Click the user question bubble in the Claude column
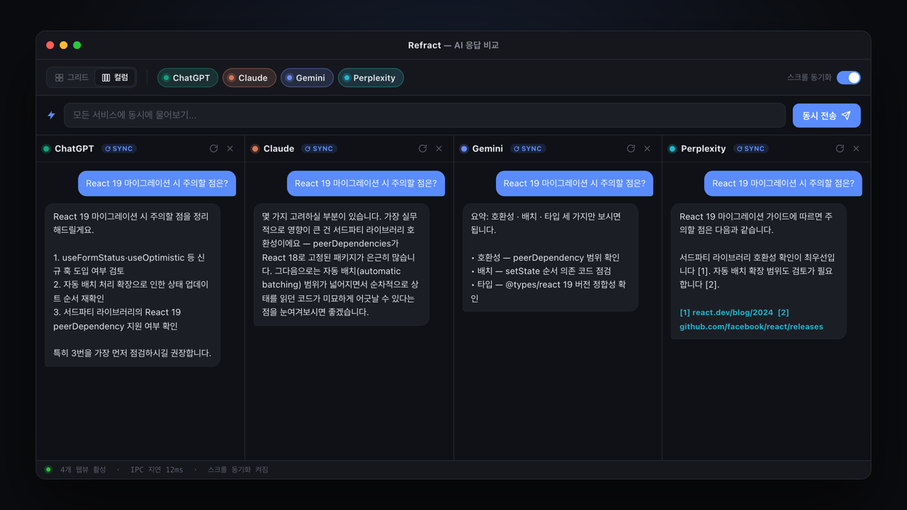 coord(366,183)
